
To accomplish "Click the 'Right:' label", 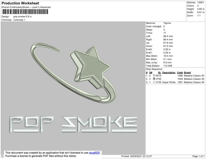I will click(149, 40).
